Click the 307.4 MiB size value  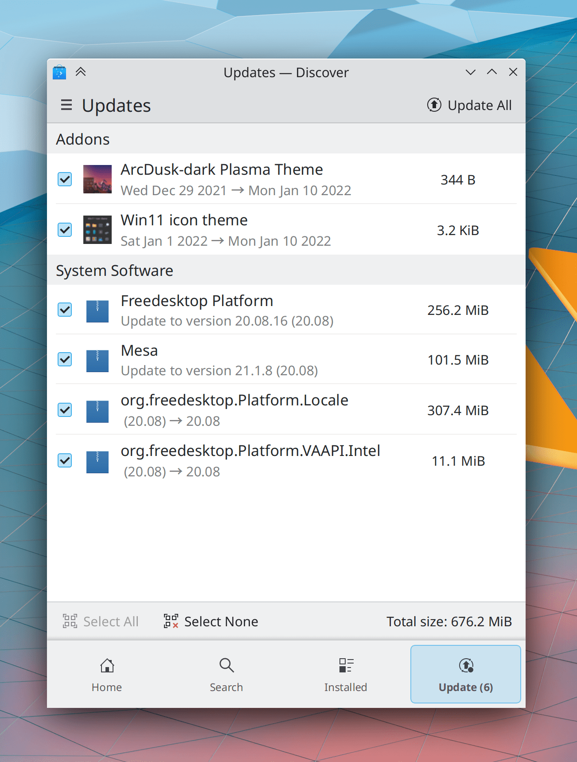(x=458, y=410)
